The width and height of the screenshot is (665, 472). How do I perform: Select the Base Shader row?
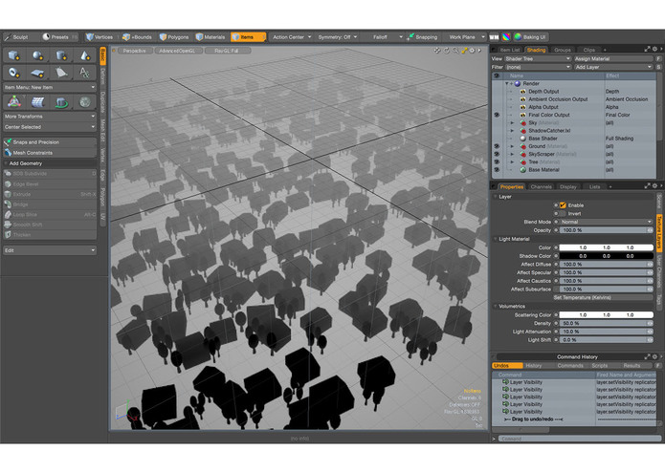point(574,139)
